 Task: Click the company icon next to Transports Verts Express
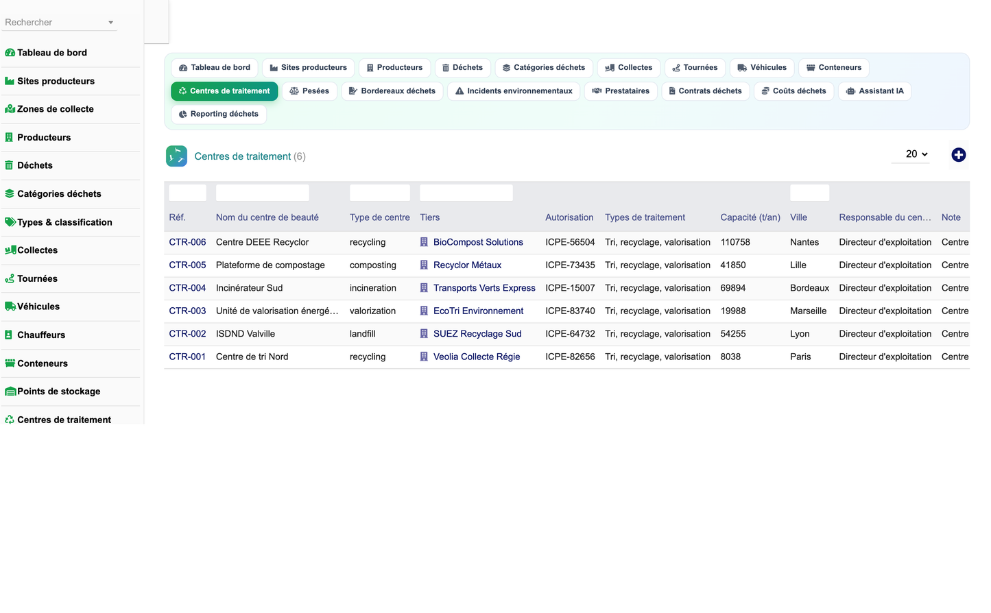(x=424, y=288)
